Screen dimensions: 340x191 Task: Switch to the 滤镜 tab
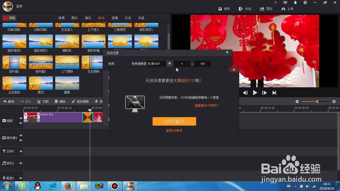(x=115, y=18)
